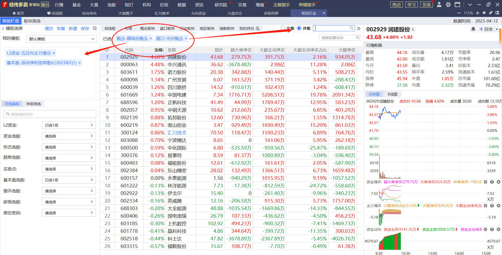The width and height of the screenshot is (502, 255).
Task: Click the 保存 template link
Action: point(85,28)
